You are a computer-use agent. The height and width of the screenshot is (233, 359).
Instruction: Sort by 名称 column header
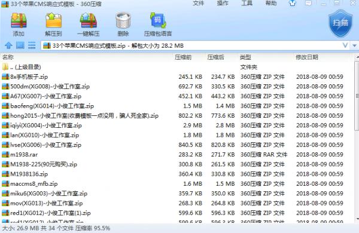tap(8, 57)
